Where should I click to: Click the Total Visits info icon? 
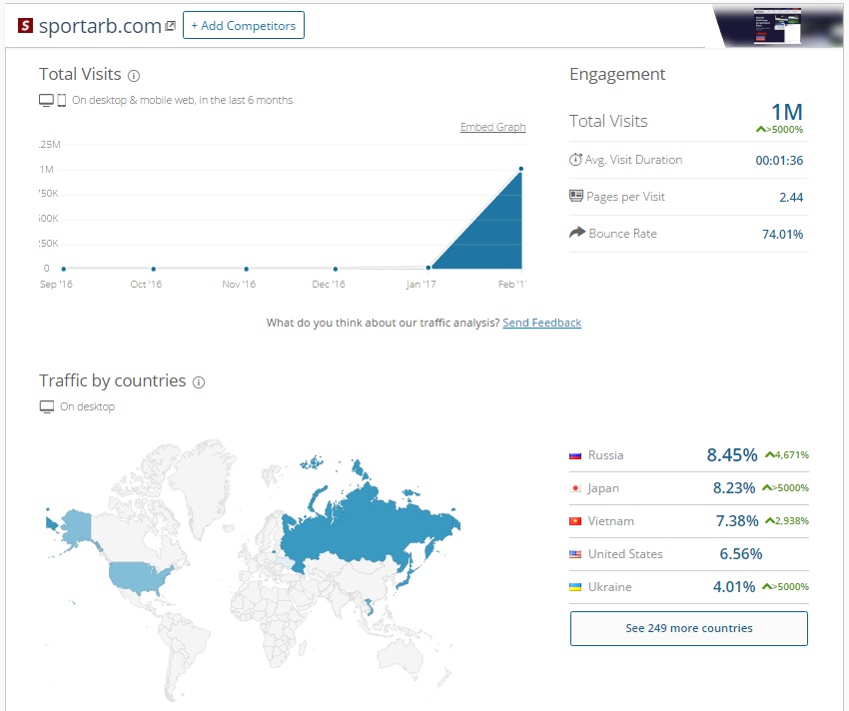tap(133, 76)
